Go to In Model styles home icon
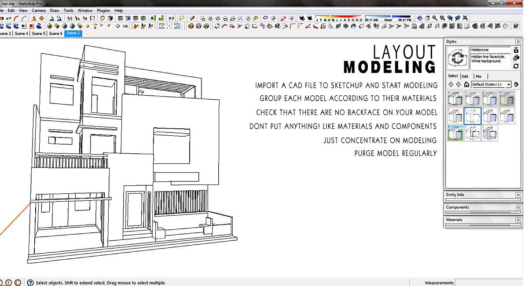The width and height of the screenshot is (528, 286). 466,84
